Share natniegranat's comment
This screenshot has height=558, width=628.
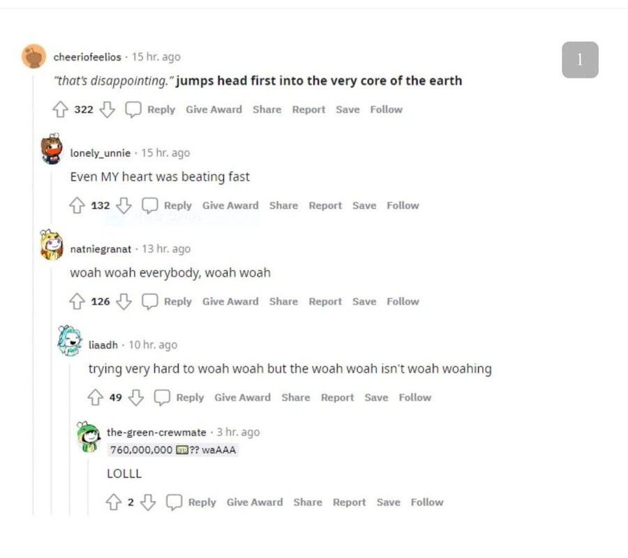coord(283,302)
